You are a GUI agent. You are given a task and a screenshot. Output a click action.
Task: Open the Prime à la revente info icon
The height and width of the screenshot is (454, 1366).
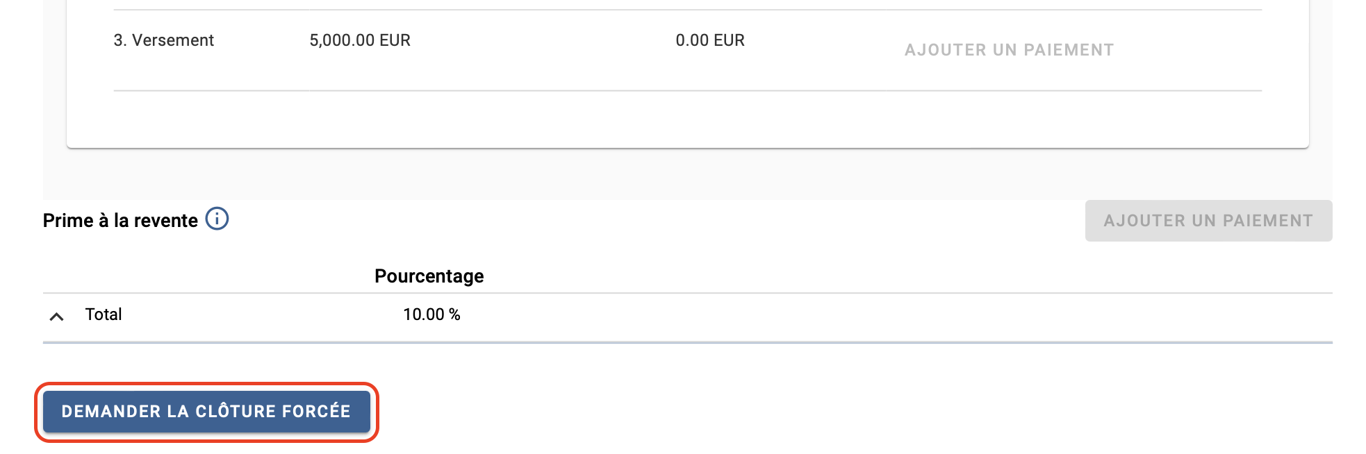click(x=217, y=219)
